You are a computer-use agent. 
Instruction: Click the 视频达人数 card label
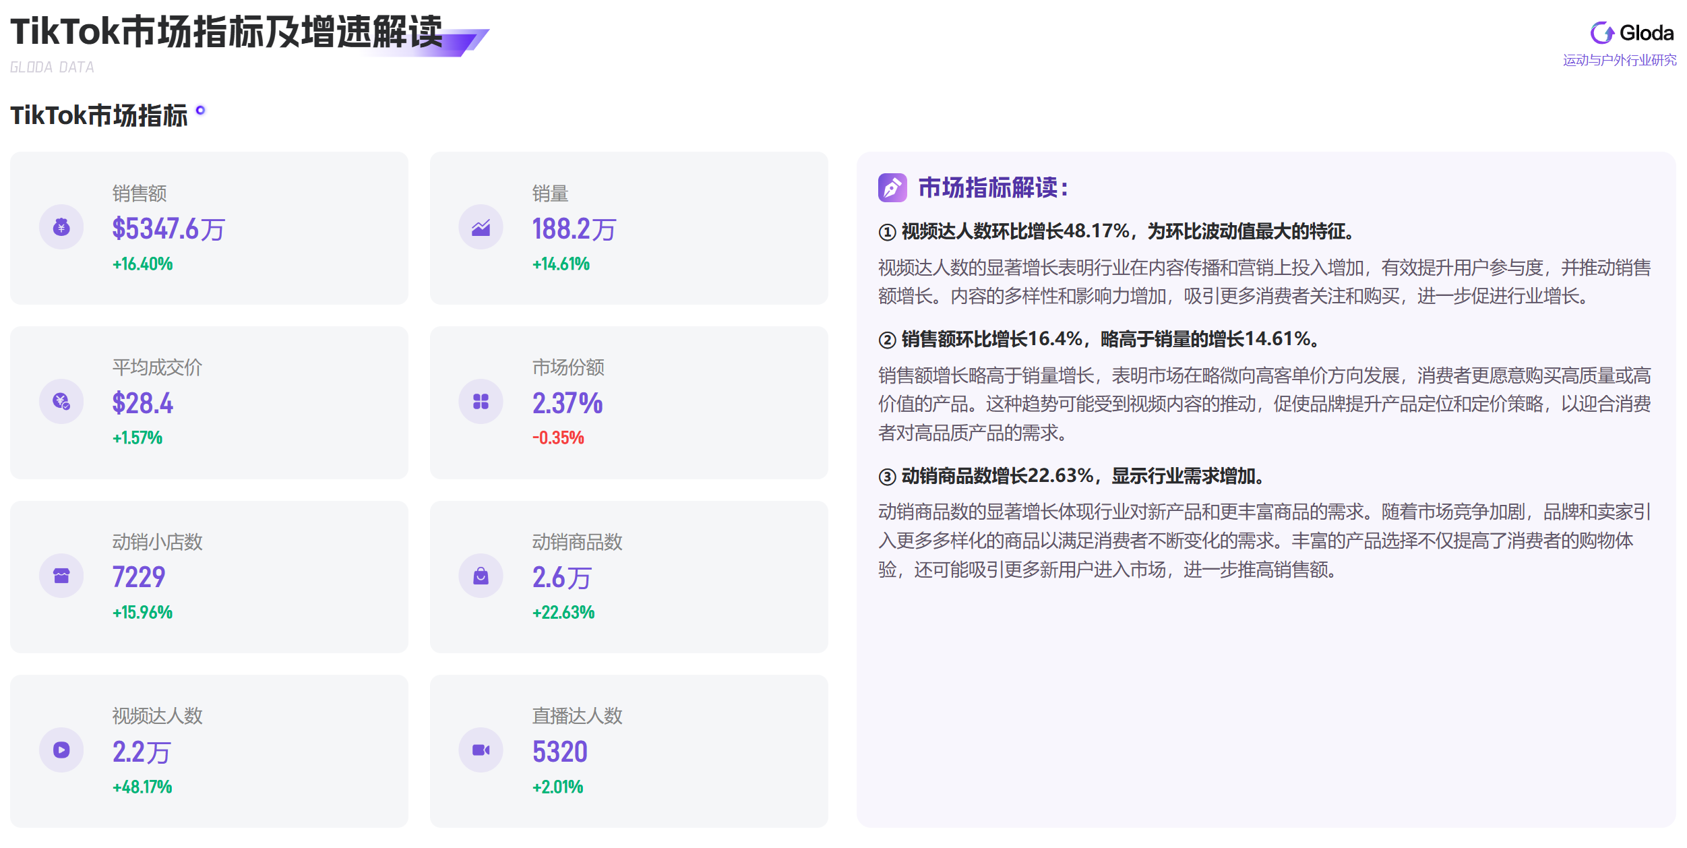click(x=157, y=716)
